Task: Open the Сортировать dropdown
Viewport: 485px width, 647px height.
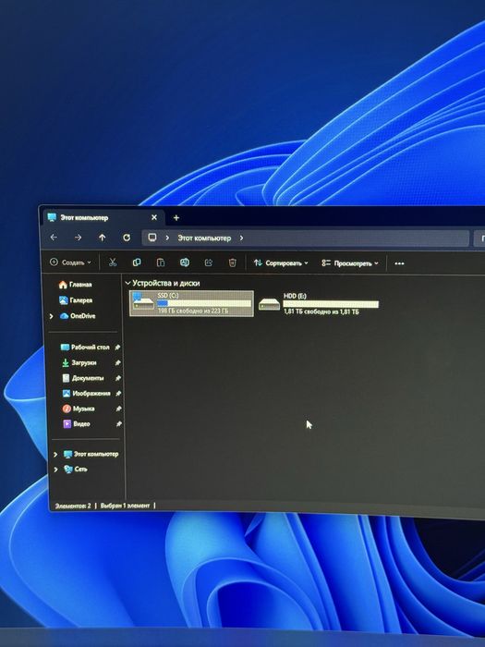Action: click(281, 262)
